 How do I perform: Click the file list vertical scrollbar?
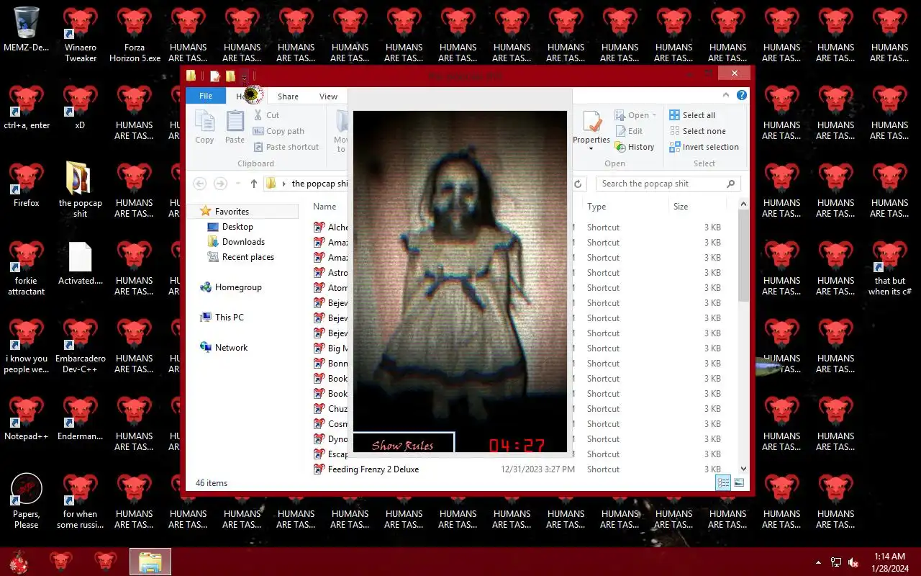pos(743,256)
